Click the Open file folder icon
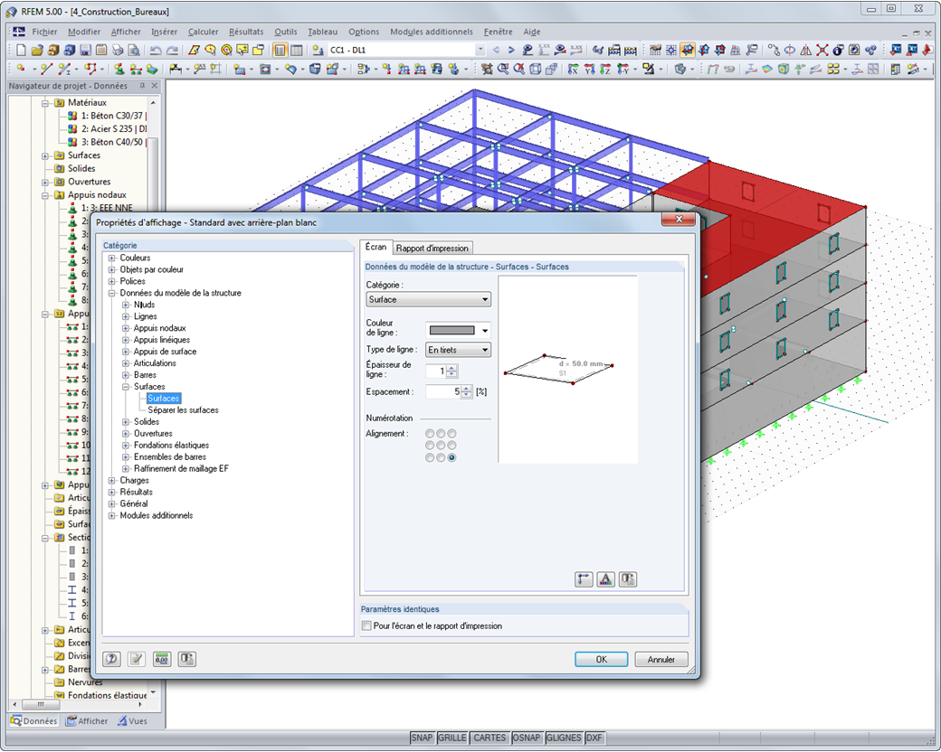This screenshot has width=941, height=752. pos(37,51)
